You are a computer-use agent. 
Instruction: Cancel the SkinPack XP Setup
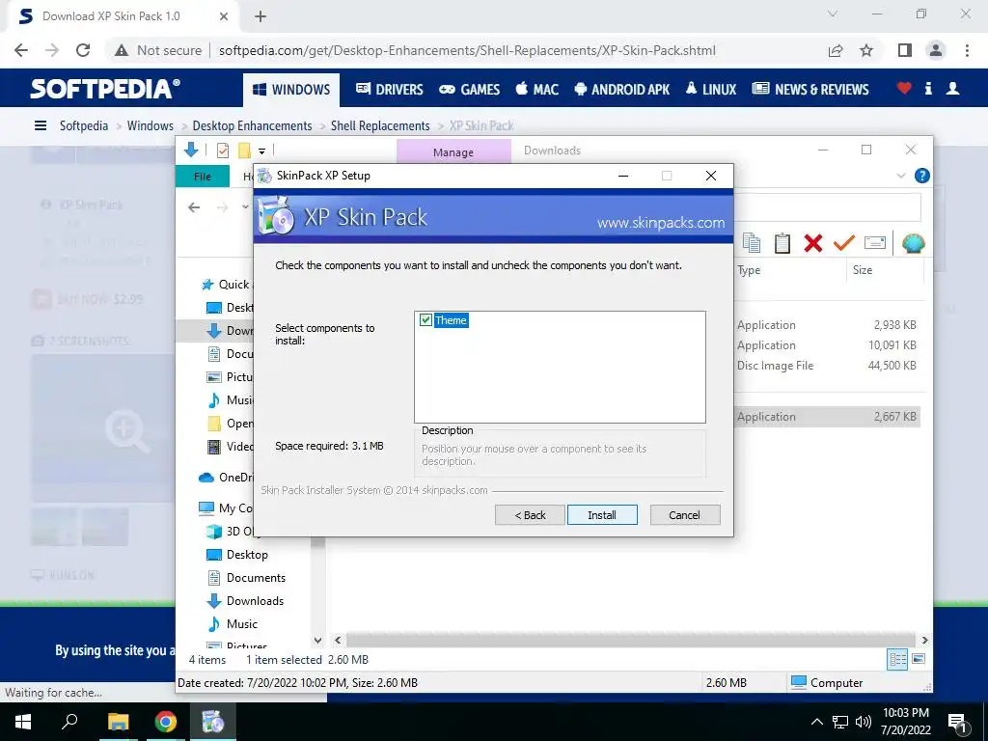click(x=684, y=515)
